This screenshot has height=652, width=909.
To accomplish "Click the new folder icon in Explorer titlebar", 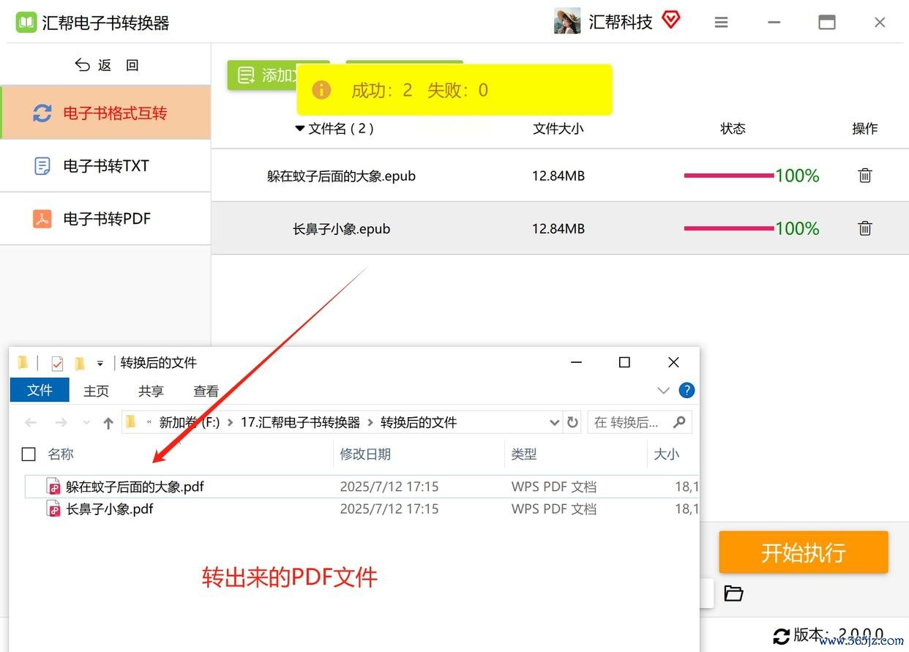I will coord(80,362).
